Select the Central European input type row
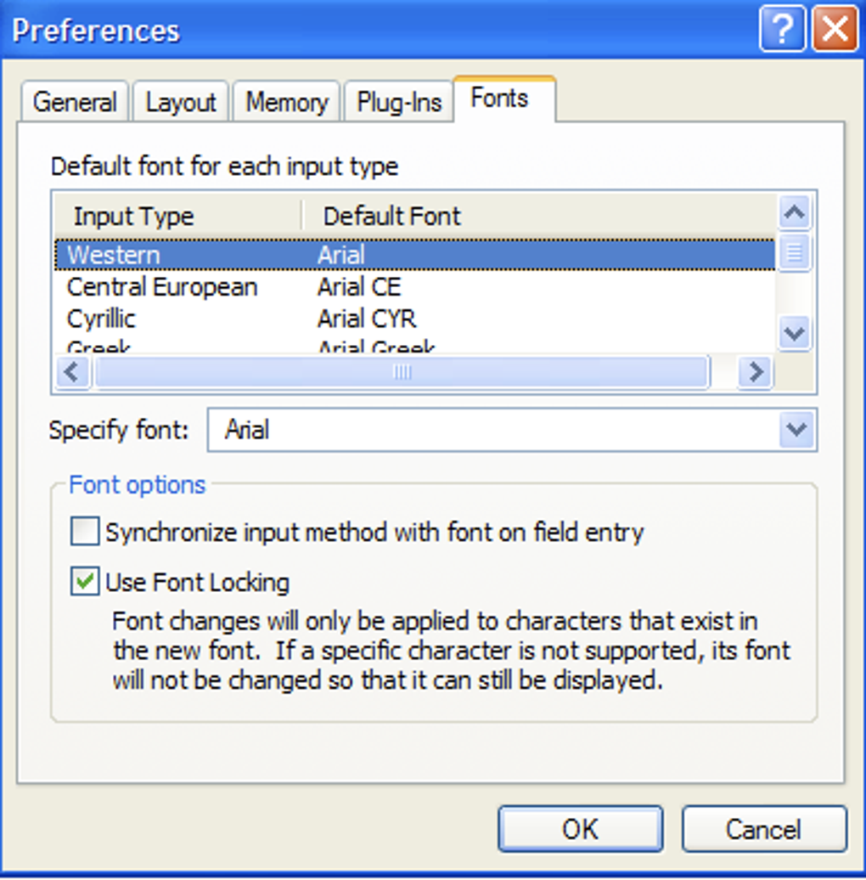The width and height of the screenshot is (866, 880). click(161, 287)
